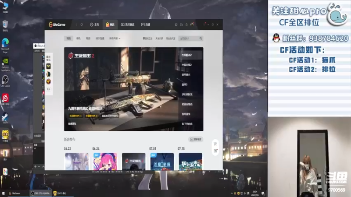Screen dimensions: 351x197
Task: Open the WeGame menu icon with the red dot
Action: pyautogui.click(x=204, y=25)
